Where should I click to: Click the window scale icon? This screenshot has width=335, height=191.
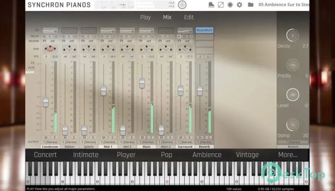tap(221, 5)
